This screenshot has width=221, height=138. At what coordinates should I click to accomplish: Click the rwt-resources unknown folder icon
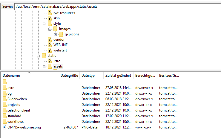click(50, 13)
